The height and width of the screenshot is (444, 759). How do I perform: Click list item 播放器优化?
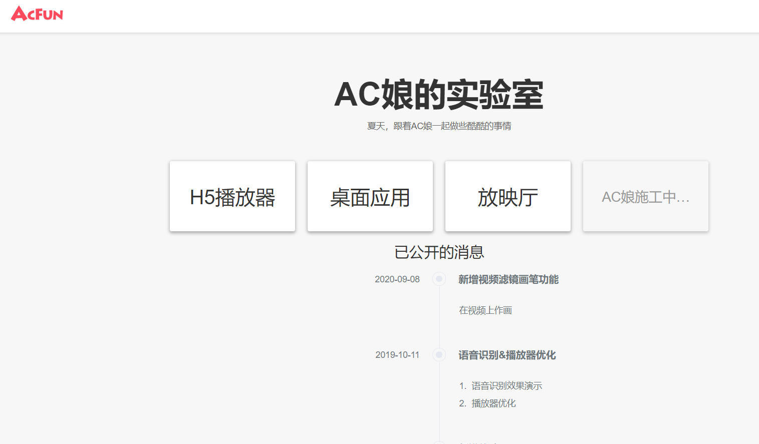coord(493,403)
